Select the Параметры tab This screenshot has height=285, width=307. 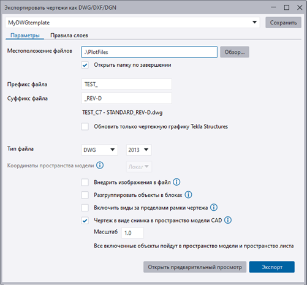click(25, 36)
